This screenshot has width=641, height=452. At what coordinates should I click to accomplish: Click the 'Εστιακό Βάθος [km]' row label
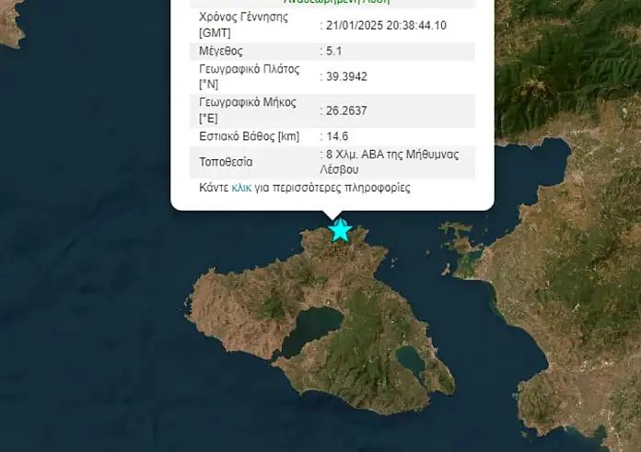coord(248,135)
